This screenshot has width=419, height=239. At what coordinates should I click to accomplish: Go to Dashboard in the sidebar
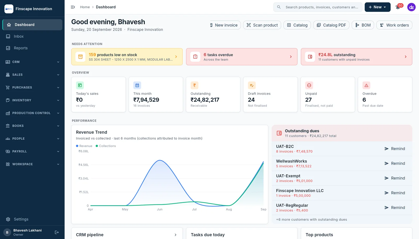pos(32,25)
